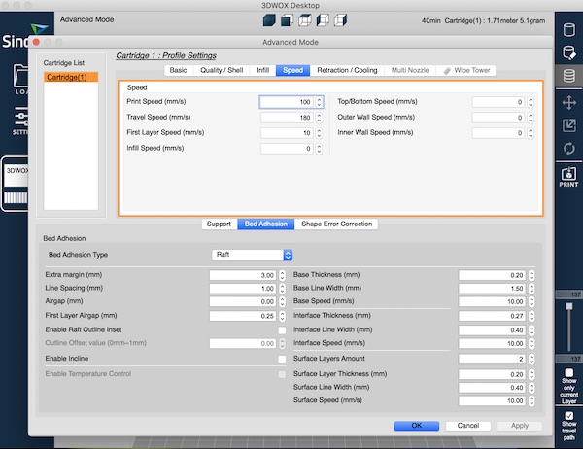This screenshot has width=583, height=449.
Task: Click the Base Line Width field
Action: (492, 289)
